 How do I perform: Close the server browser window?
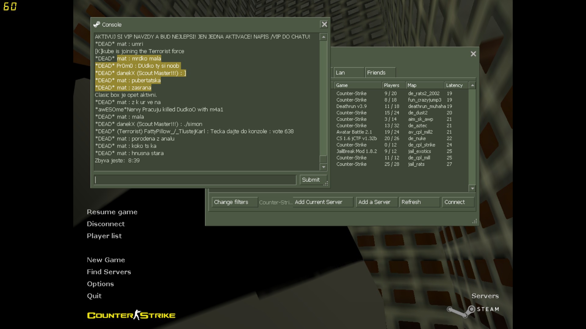[x=473, y=54]
